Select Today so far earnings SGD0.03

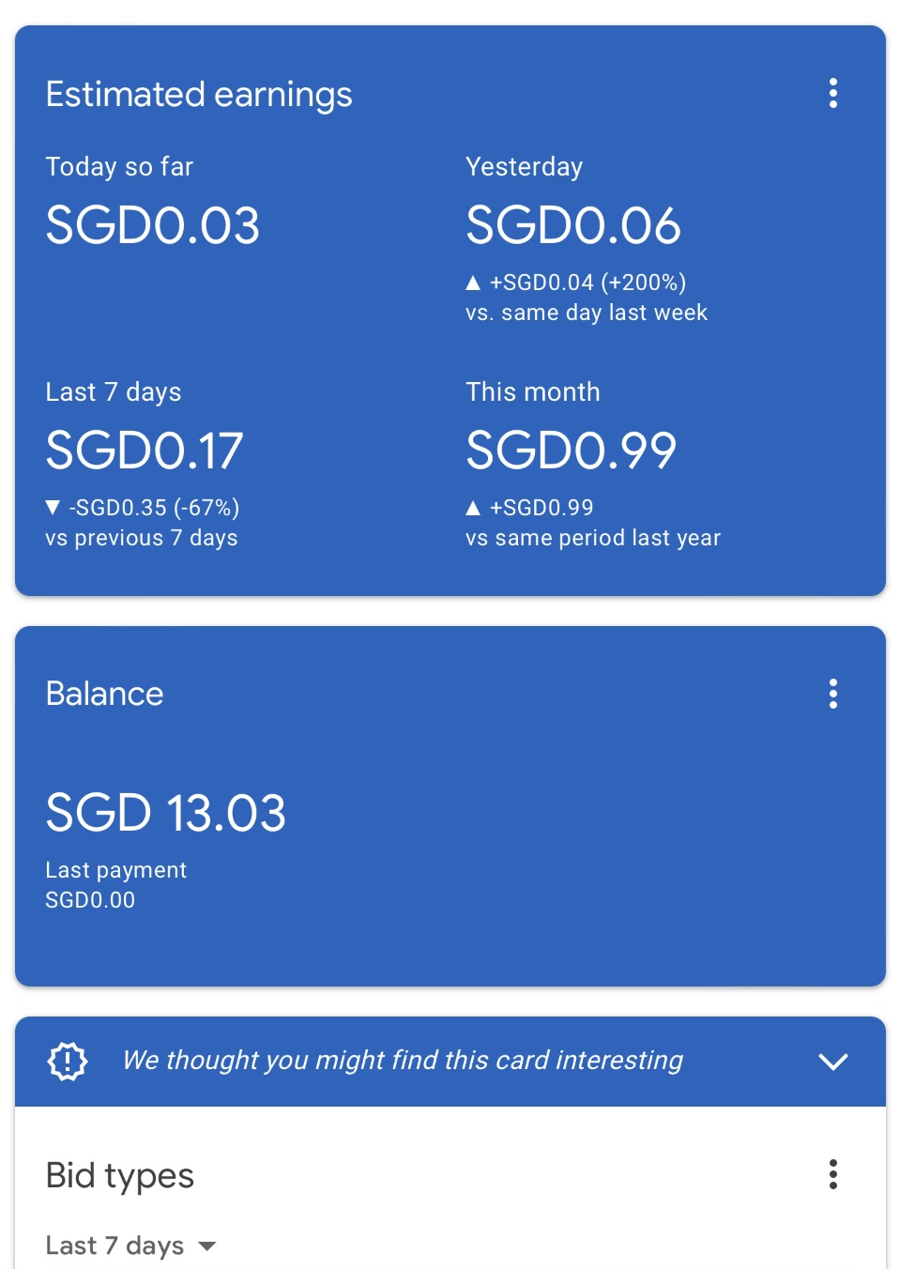point(153,226)
